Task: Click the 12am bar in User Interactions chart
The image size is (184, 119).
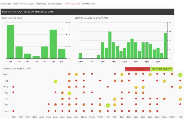Action: click(80, 56)
